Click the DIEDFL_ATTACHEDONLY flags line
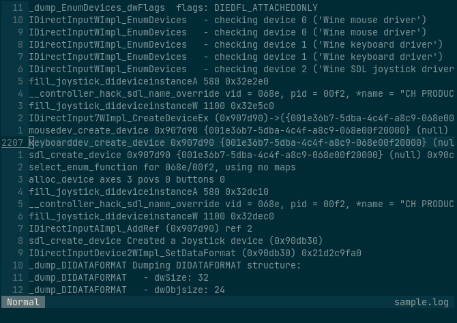Viewport: 457px width, 323px height. coord(173,7)
